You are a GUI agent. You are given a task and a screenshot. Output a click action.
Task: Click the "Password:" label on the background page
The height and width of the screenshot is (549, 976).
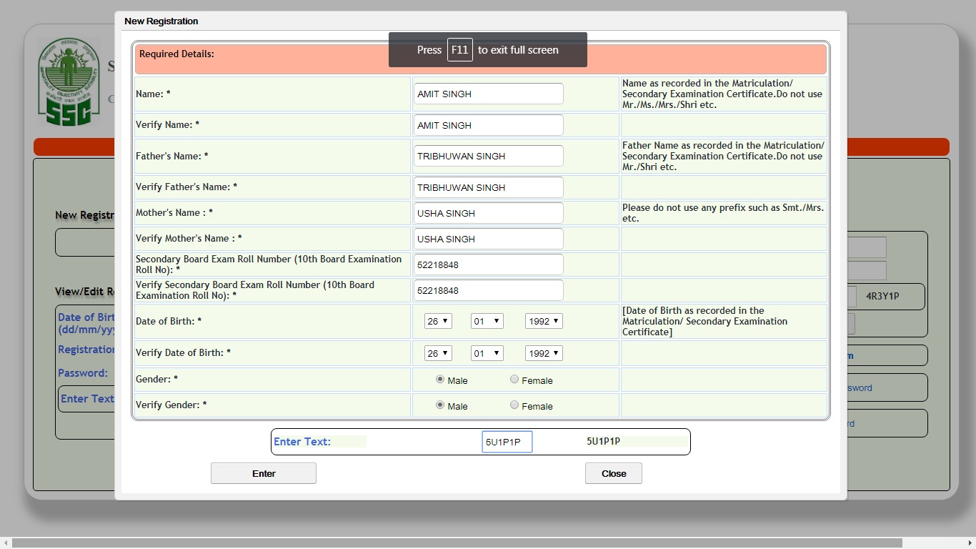(83, 373)
